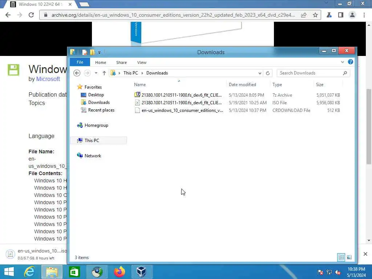The height and width of the screenshot is (279, 372).
Task: Open the Explorer File tab
Action: click(x=80, y=62)
